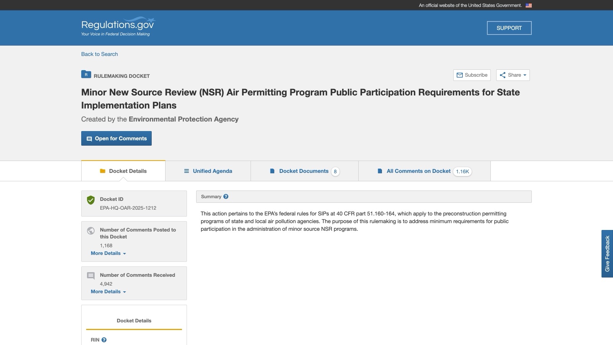Click the 1.16K comments count badge

[462, 171]
